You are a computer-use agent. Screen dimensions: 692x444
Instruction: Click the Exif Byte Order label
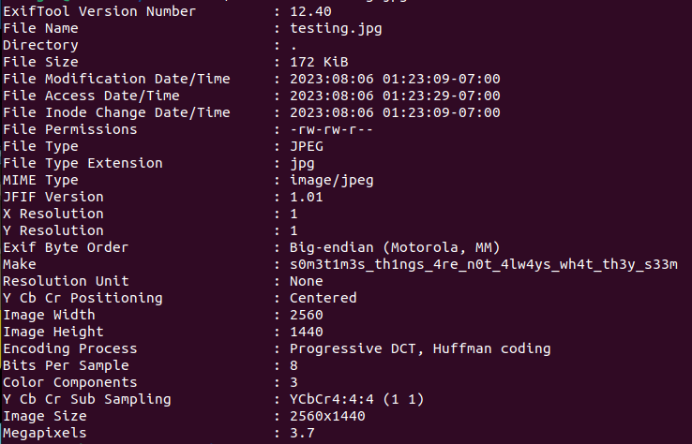66,247
